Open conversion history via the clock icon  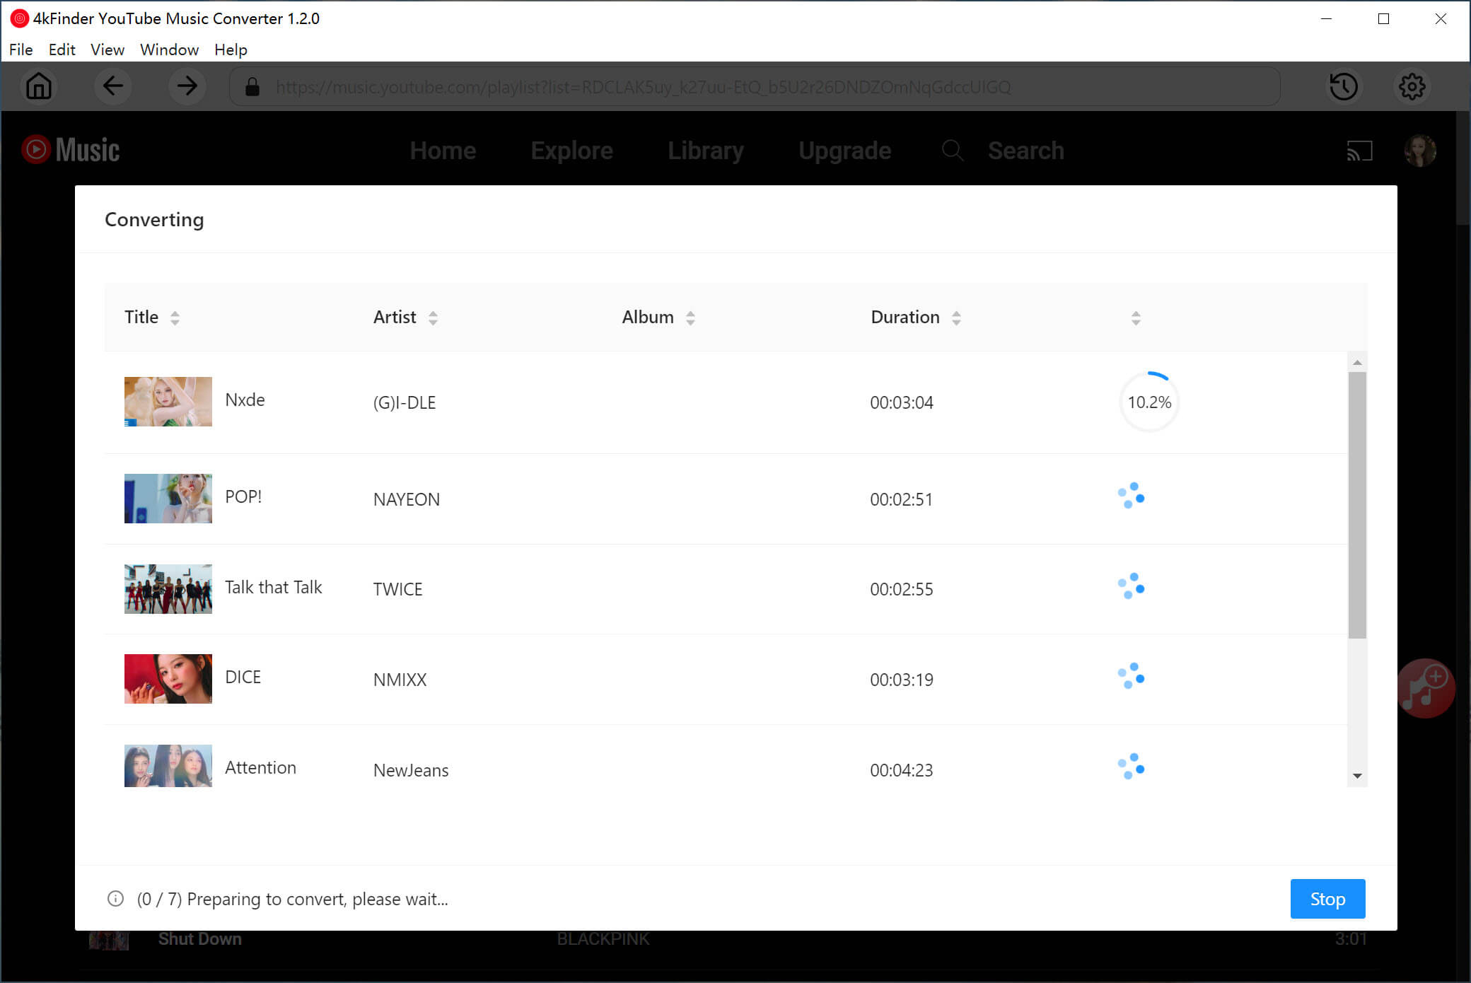point(1343,86)
